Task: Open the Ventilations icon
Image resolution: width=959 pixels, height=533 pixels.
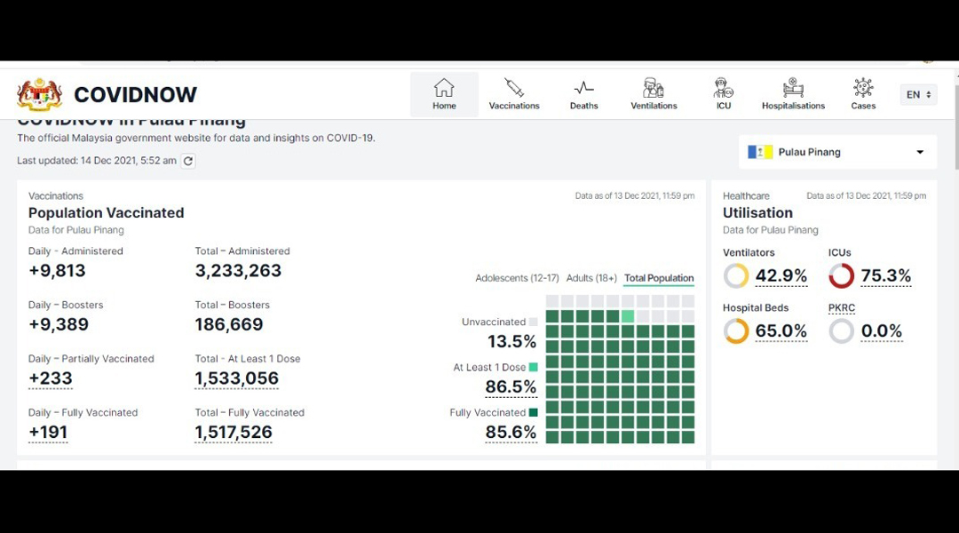Action: click(654, 88)
